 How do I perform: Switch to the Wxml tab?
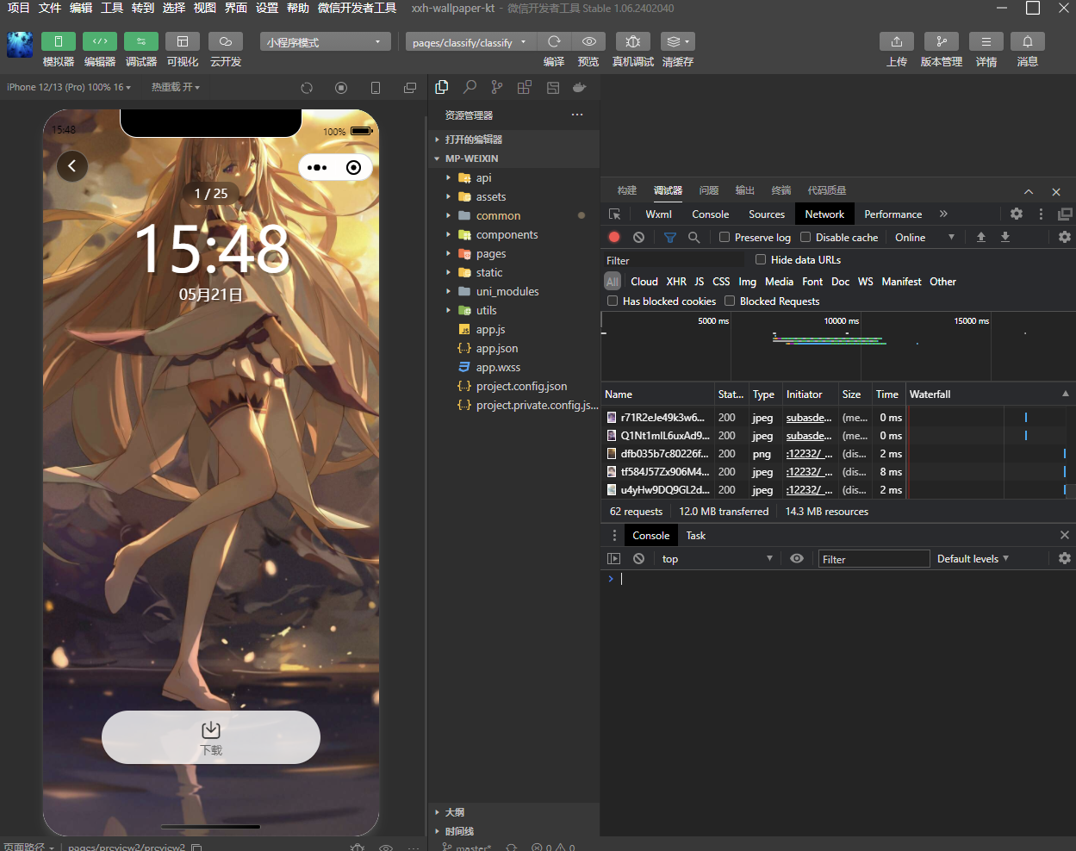658,214
